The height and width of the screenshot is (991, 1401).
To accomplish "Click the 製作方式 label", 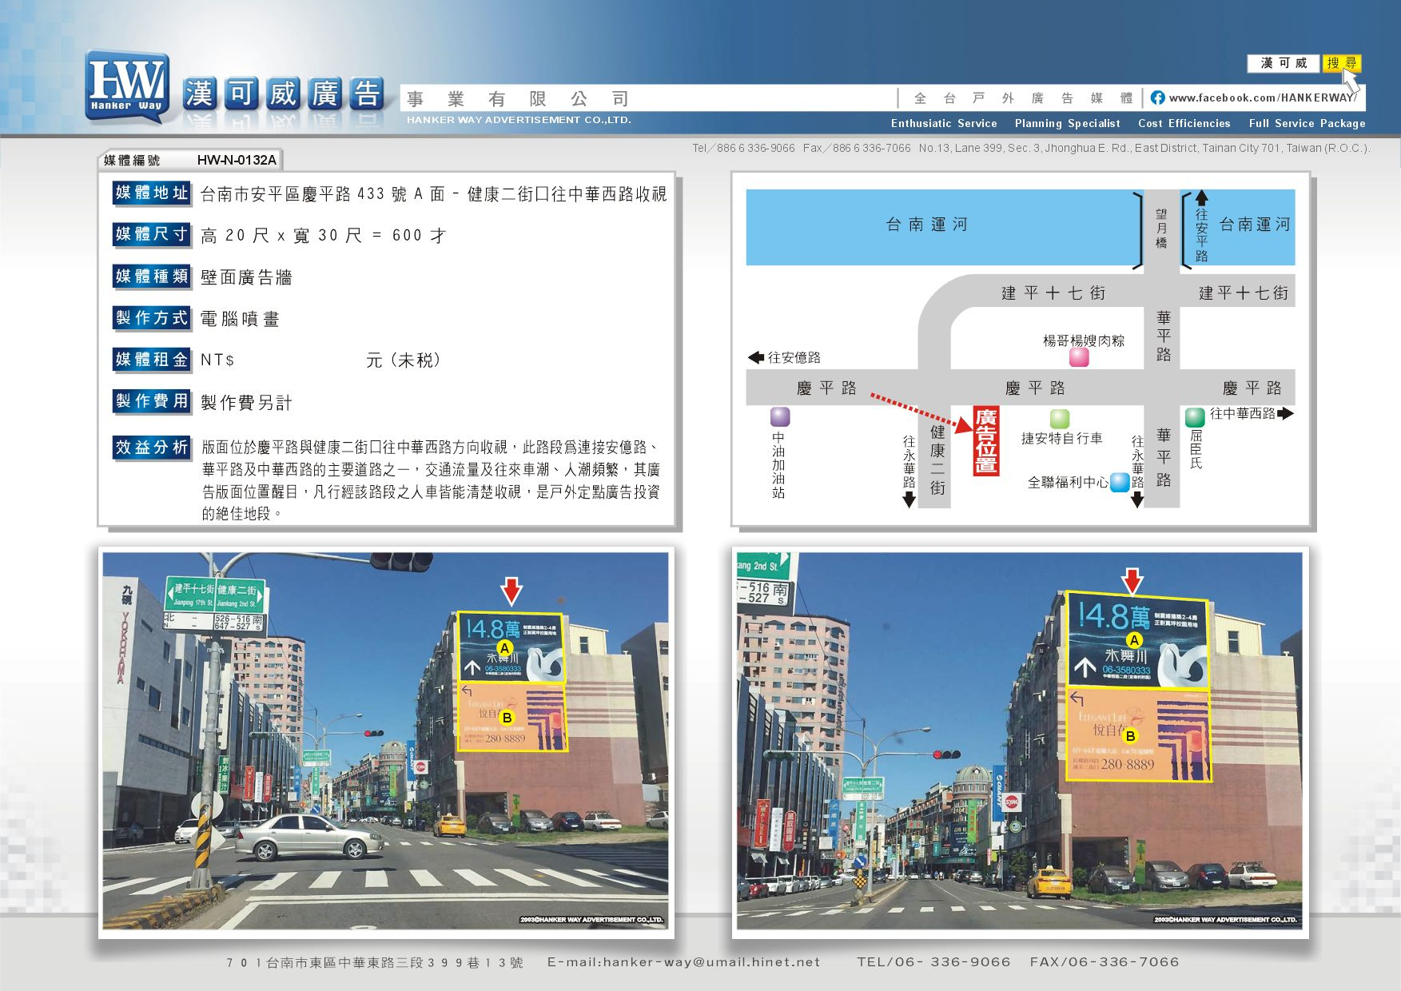I will (152, 318).
